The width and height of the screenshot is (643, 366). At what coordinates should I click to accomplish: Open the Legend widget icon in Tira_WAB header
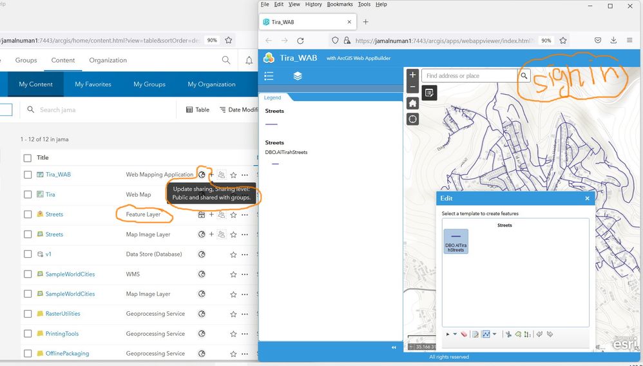269,76
